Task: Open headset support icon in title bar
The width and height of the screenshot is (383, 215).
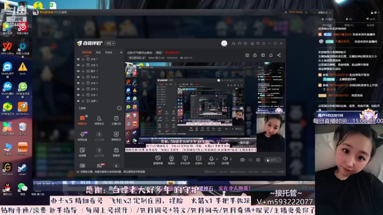Action: pyautogui.click(x=233, y=43)
